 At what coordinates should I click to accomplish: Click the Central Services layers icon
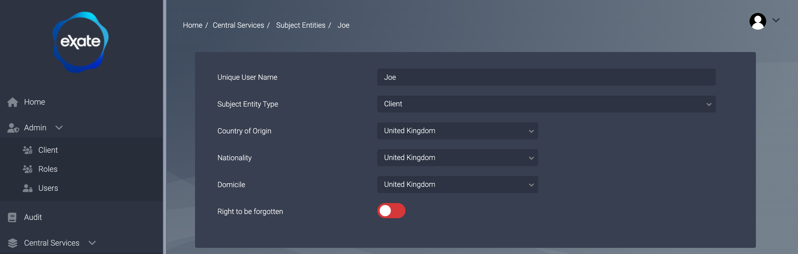click(13, 243)
